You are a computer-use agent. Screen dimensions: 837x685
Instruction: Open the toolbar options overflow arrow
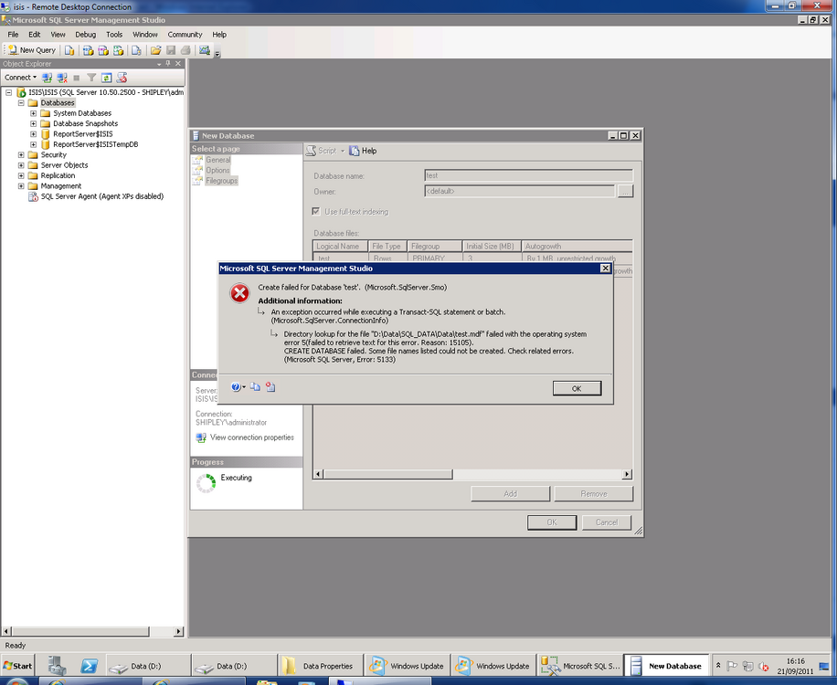[217, 53]
